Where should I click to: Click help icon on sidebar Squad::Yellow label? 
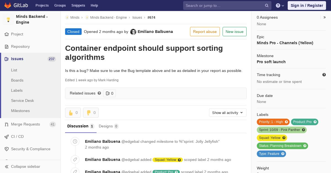point(284,138)
